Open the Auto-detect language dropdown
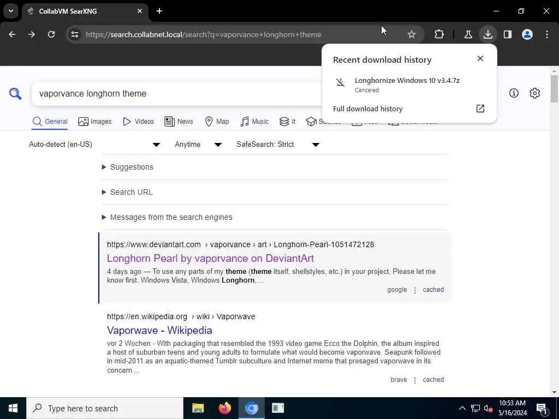Image resolution: width=559 pixels, height=419 pixels. [x=94, y=144]
